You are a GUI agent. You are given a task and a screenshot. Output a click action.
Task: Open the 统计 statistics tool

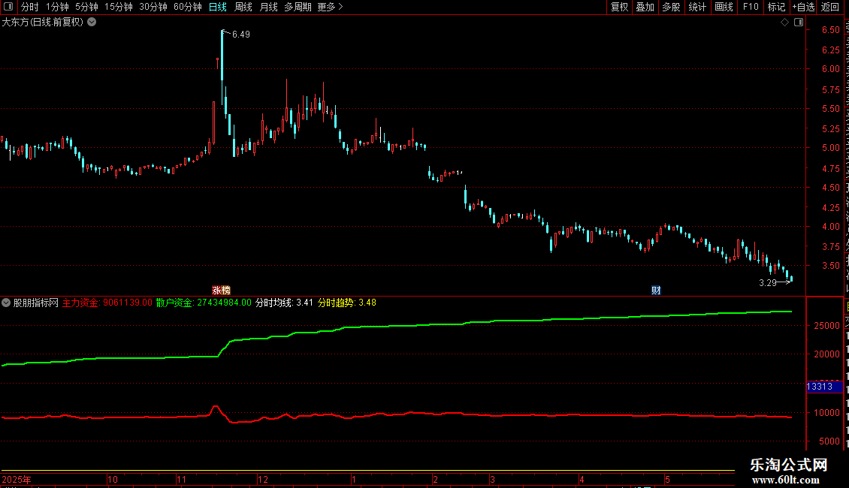pos(696,7)
